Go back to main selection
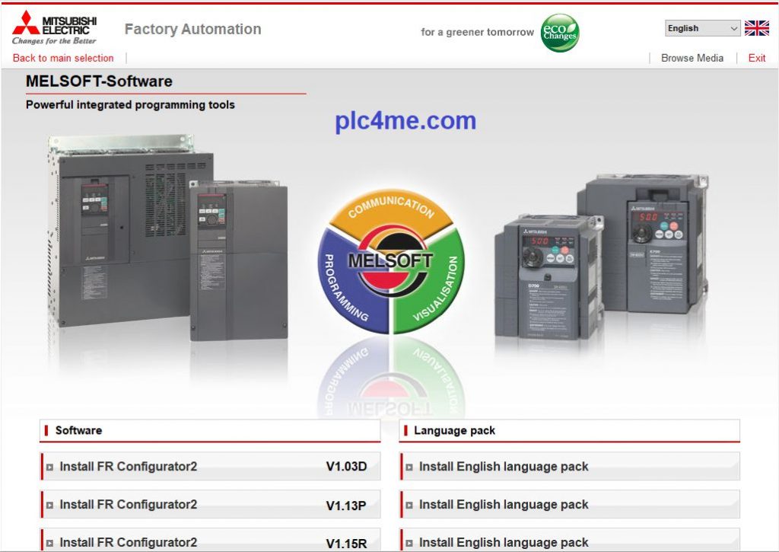Screen dimensions: 779x552 63,58
